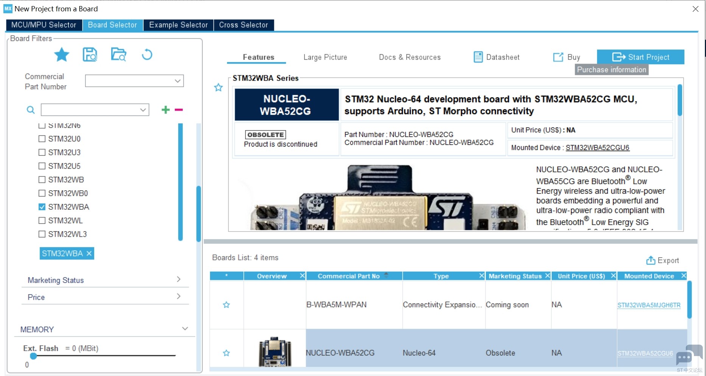Click the Commercial Part No column header
706x376 pixels.
tap(348, 276)
